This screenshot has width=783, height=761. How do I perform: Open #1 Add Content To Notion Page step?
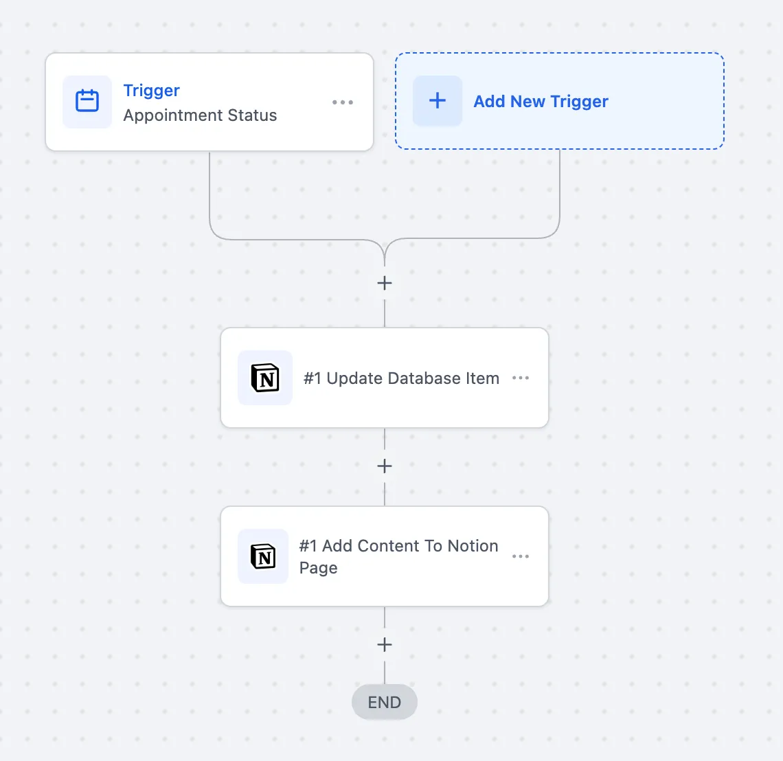pos(385,556)
